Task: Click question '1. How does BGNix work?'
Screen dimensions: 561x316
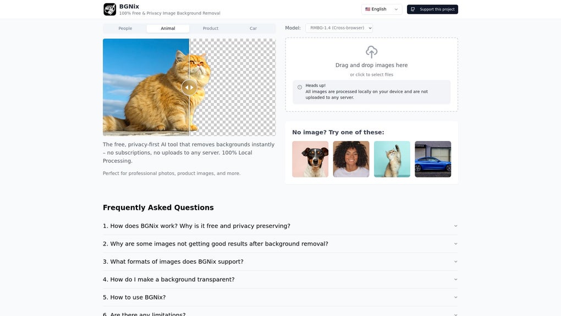Action: coord(196,226)
